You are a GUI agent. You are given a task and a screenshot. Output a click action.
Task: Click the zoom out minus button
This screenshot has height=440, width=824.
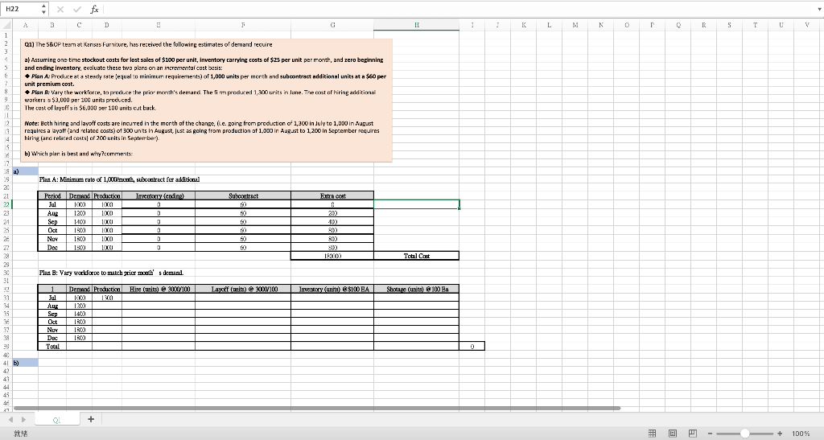pos(710,434)
